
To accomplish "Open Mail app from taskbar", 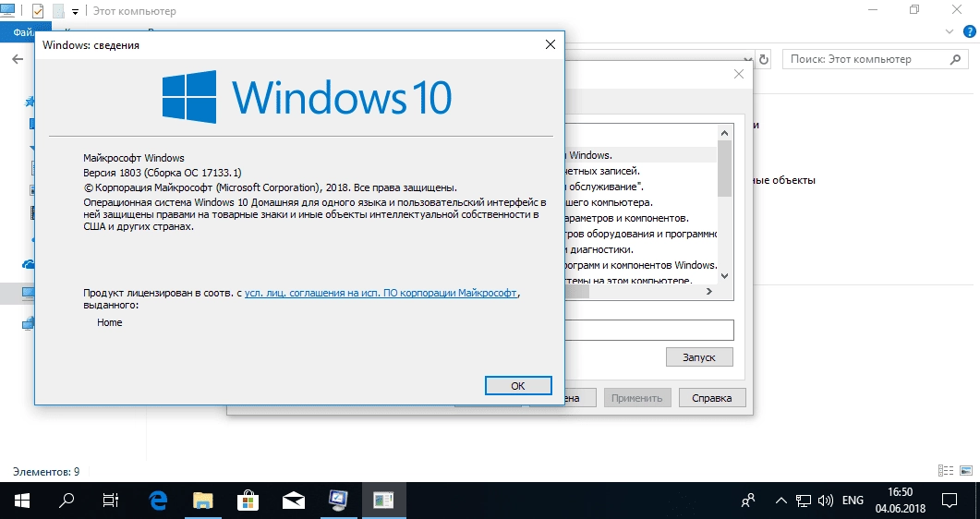I will point(293,501).
